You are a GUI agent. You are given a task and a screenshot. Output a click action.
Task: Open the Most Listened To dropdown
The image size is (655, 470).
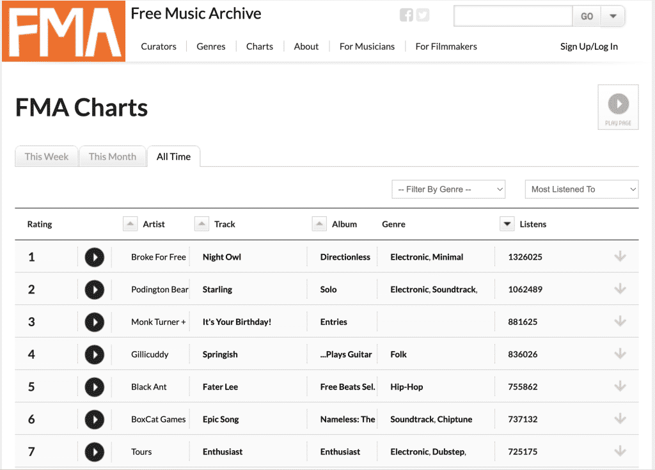581,189
